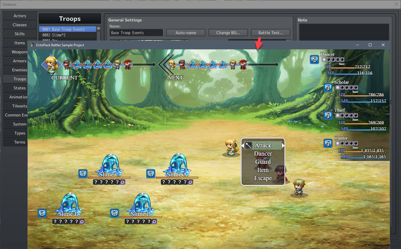
Task: Go to the States tab in Database
Action: pos(16,88)
